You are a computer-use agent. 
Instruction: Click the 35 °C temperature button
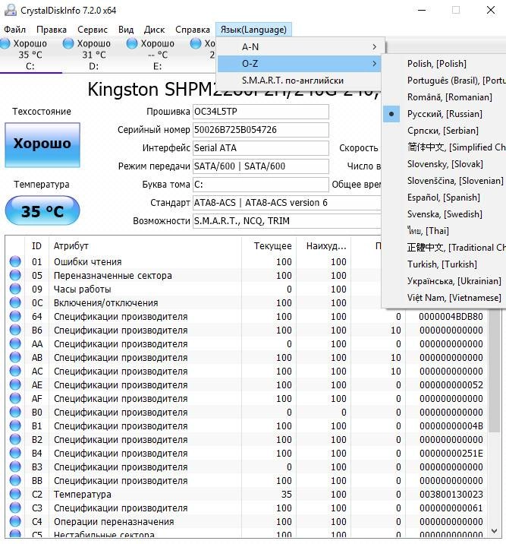42,211
